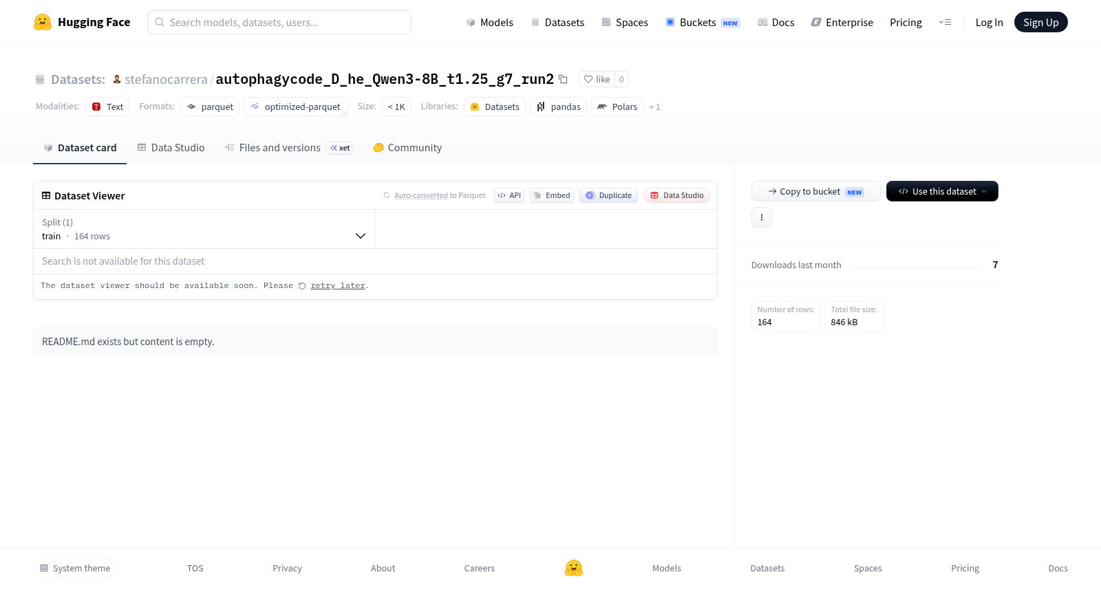Viewport: 1101px width, 592px height.
Task: Select the < 1K size tag
Action: point(396,107)
